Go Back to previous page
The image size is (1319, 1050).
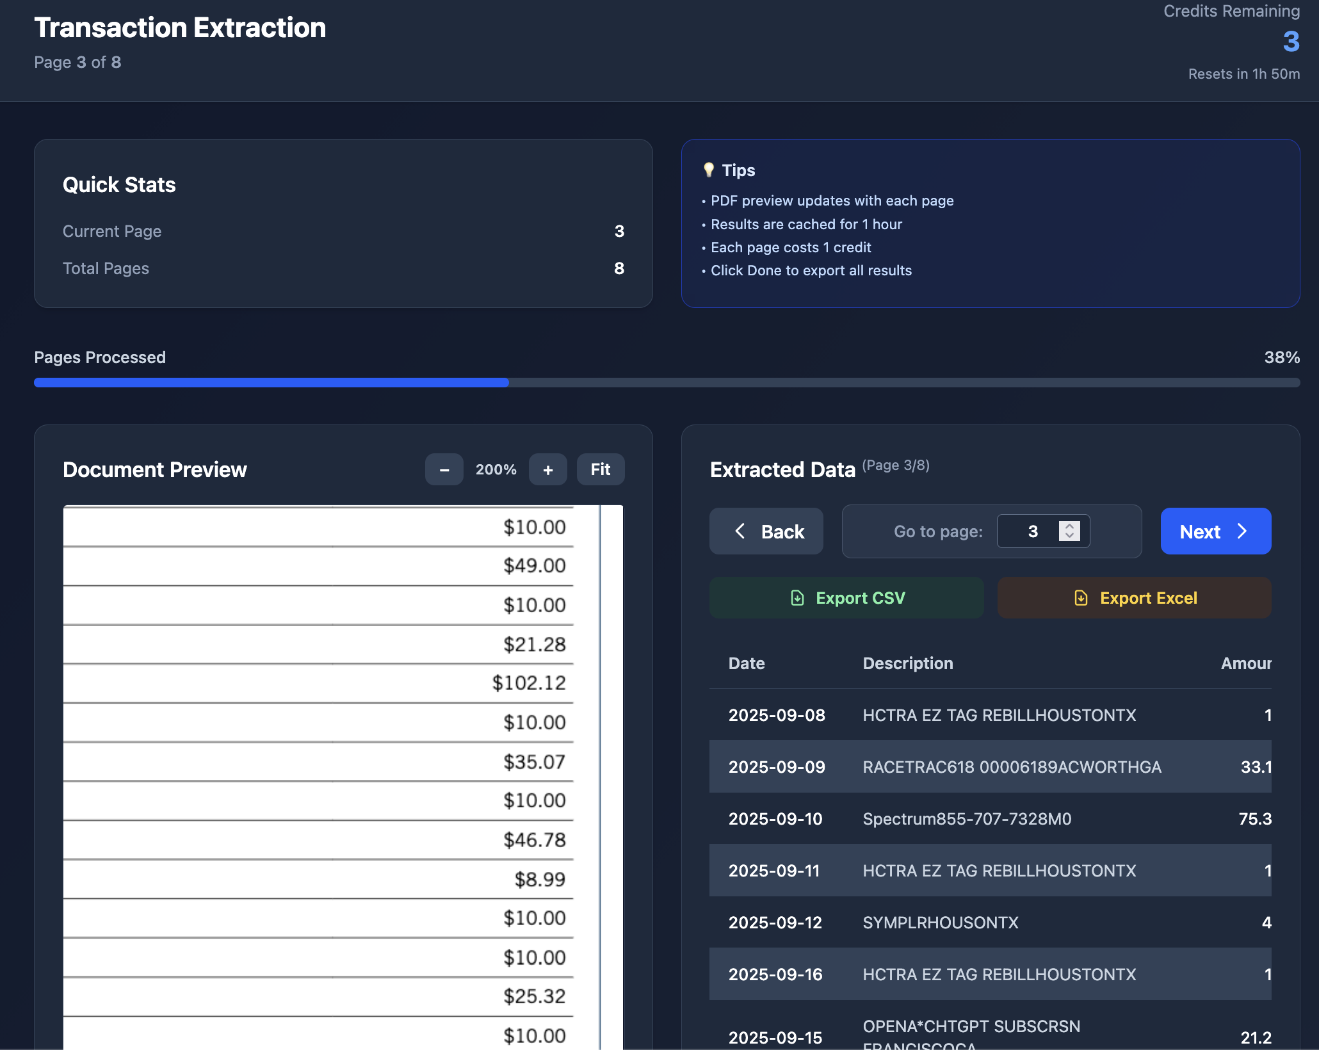tap(766, 531)
